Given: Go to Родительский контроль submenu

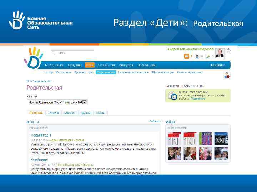Looking at the screenshot, I should [133, 72].
